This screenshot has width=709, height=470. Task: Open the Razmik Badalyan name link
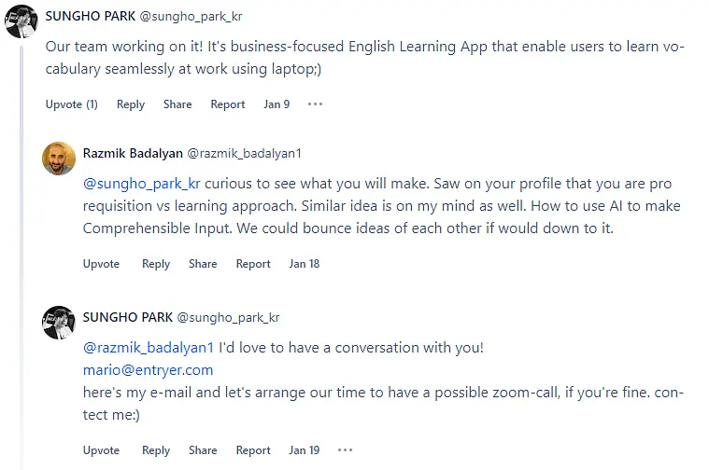pyautogui.click(x=133, y=154)
